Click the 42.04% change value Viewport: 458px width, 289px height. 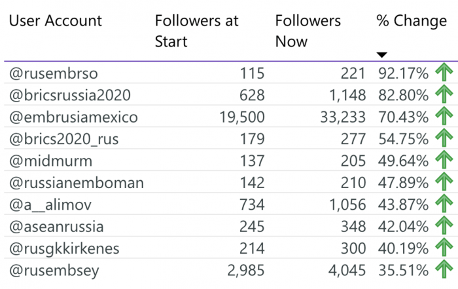pos(403,227)
